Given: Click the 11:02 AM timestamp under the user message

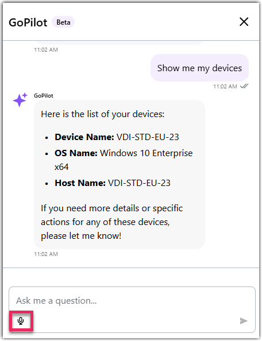Looking at the screenshot, I should [225, 86].
